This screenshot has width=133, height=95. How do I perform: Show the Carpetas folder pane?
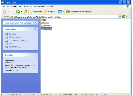pos(50,12)
